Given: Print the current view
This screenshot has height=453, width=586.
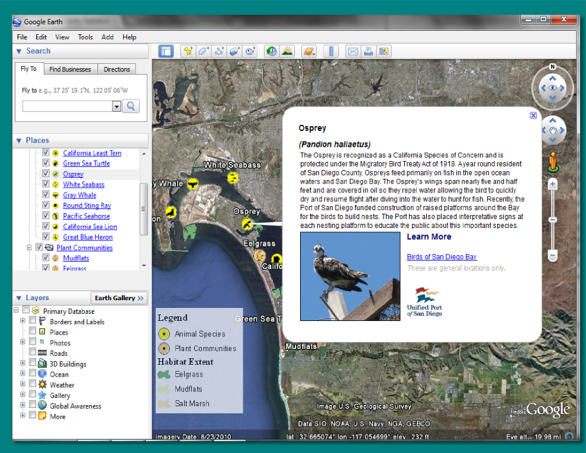Looking at the screenshot, I should click(x=368, y=51).
